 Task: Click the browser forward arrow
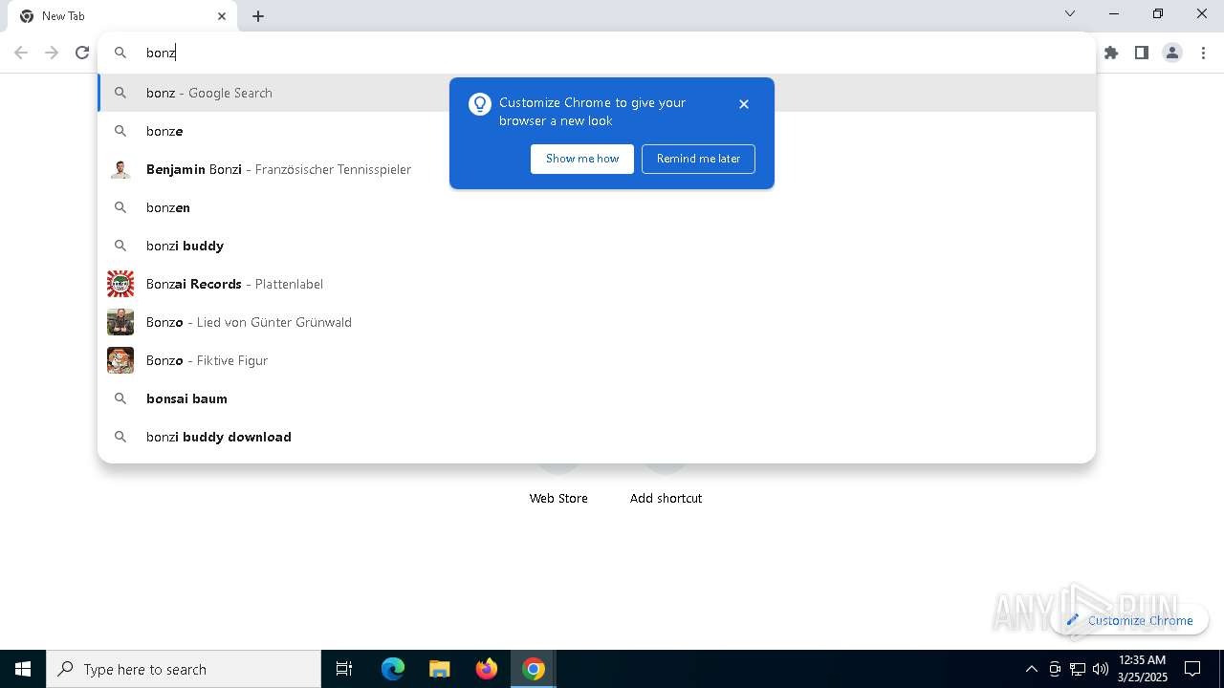52,53
